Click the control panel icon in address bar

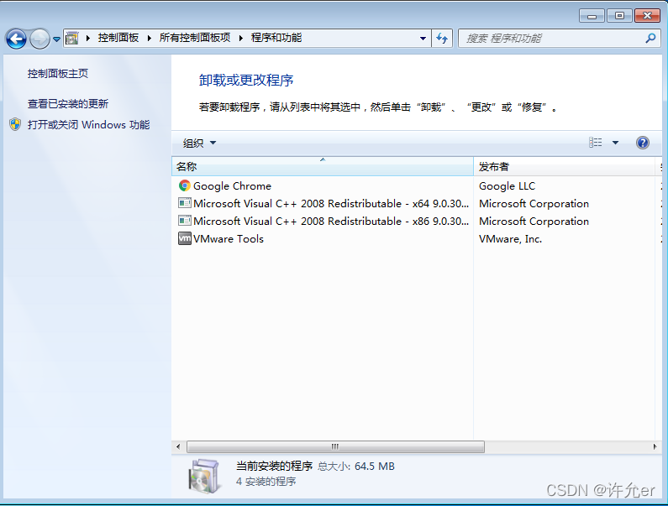click(x=72, y=39)
